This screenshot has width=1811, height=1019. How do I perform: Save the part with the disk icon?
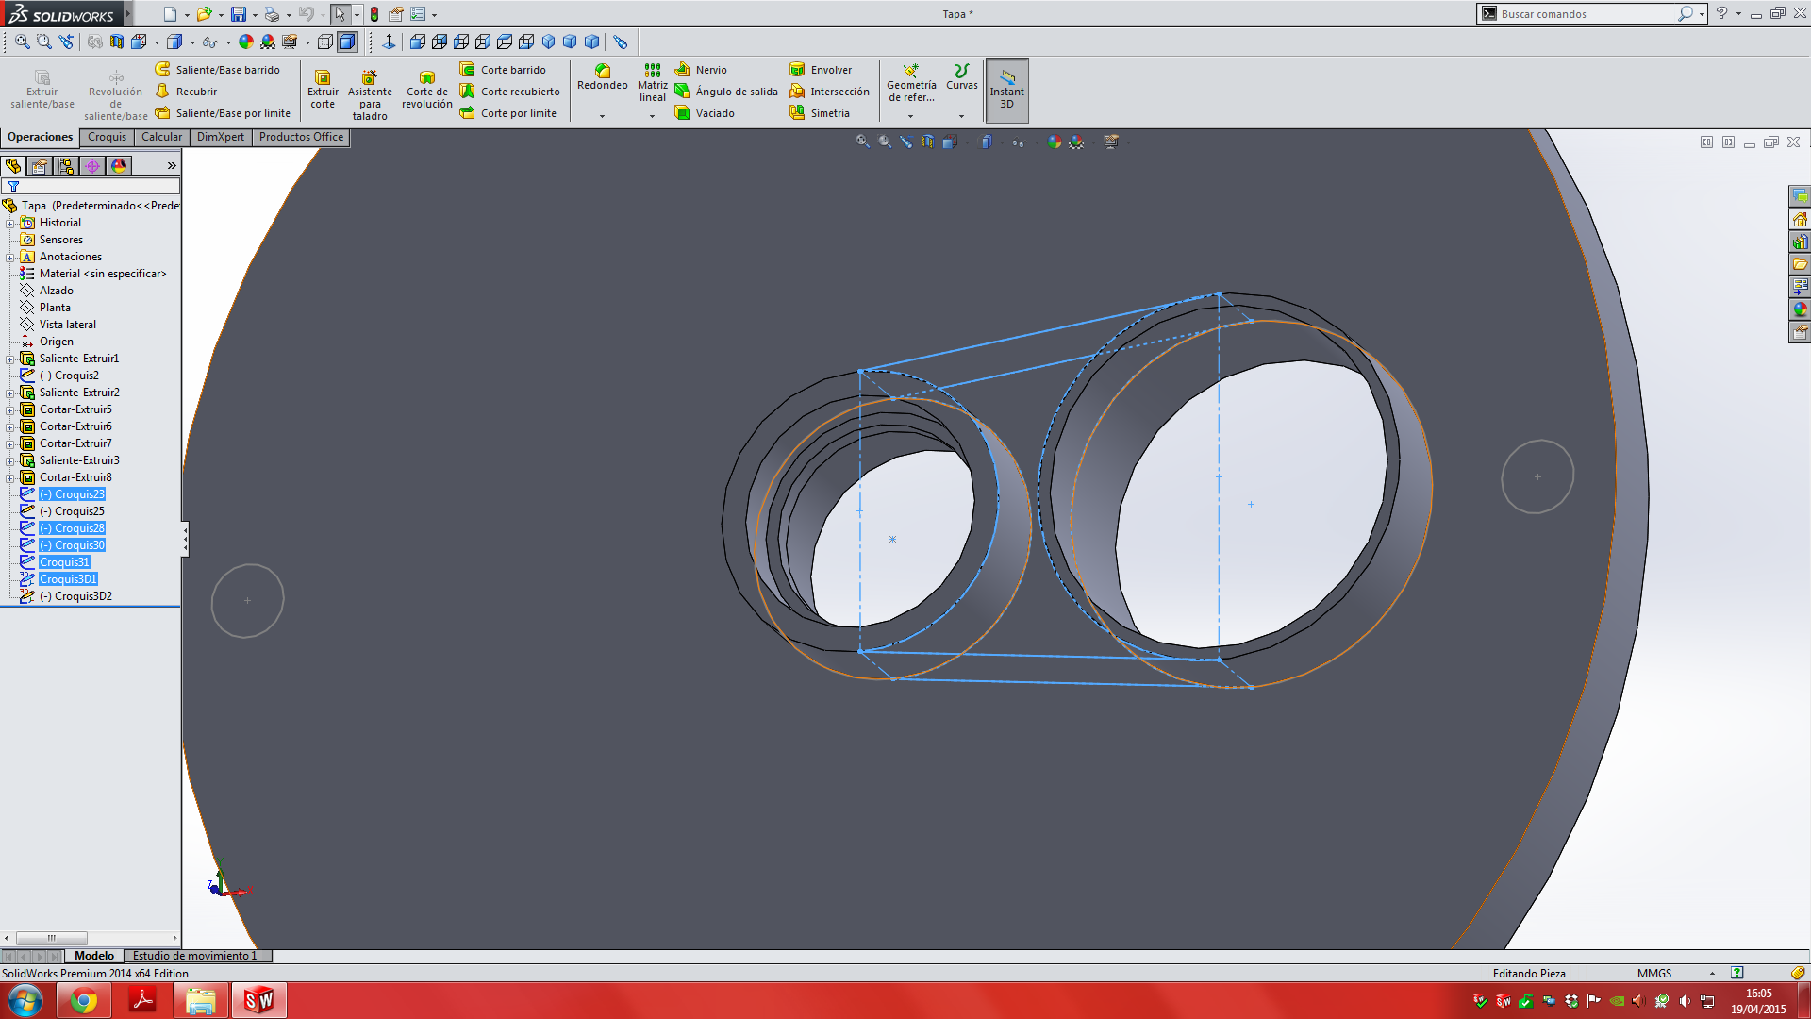(x=239, y=14)
